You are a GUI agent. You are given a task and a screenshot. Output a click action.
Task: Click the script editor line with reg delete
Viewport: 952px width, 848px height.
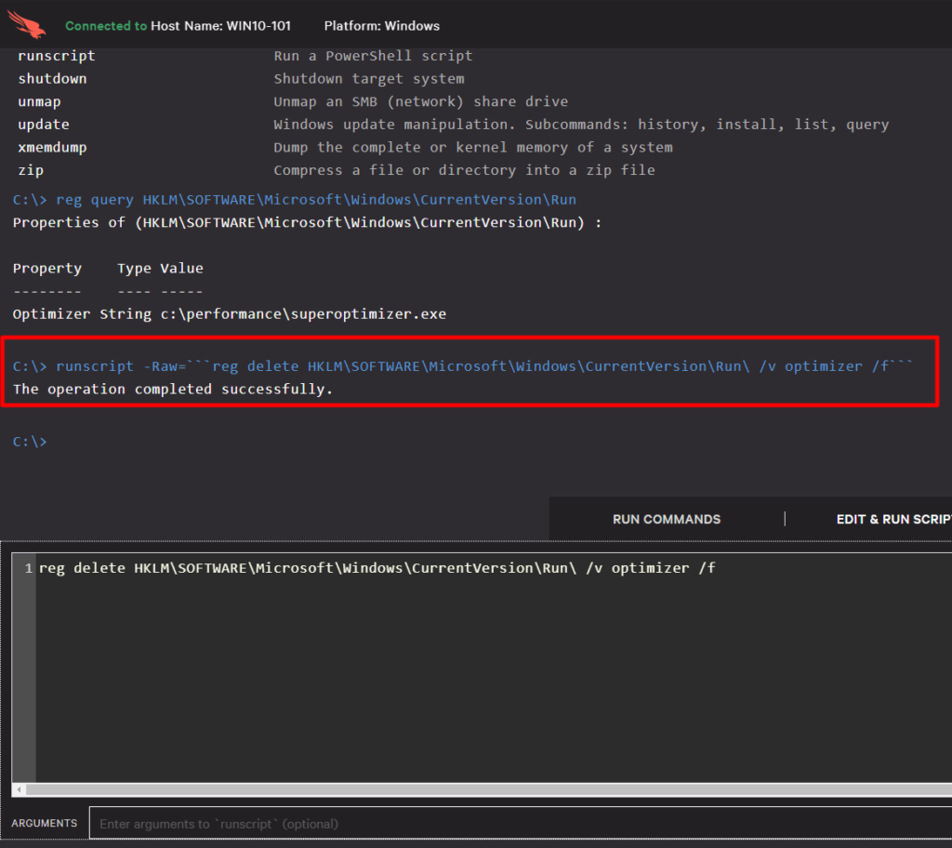[x=377, y=568]
